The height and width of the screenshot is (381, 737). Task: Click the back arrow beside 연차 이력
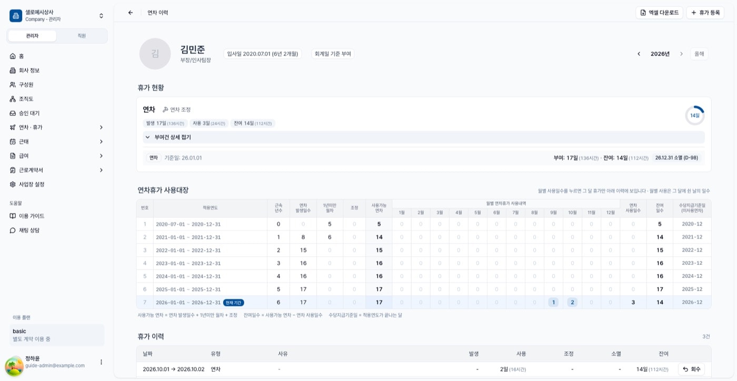click(x=131, y=13)
